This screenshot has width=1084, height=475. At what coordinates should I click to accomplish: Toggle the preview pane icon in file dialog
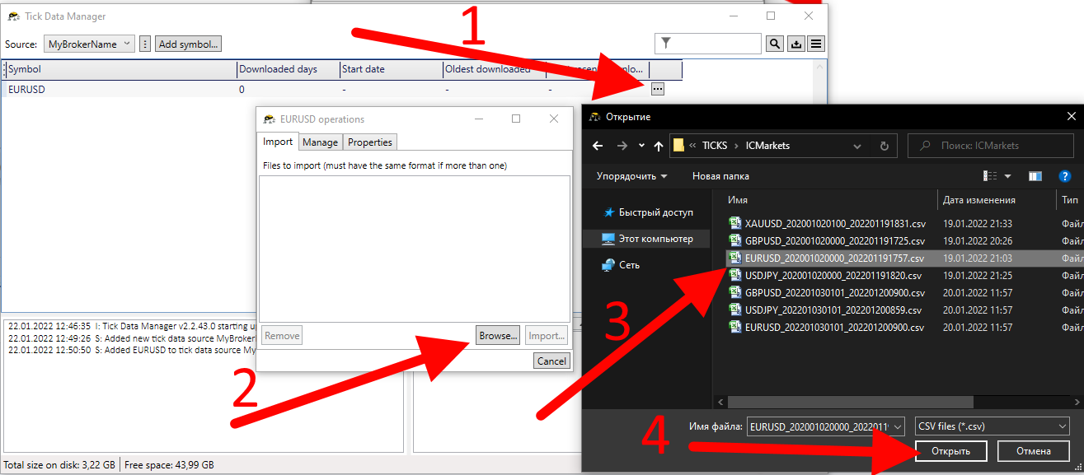pyautogui.click(x=1035, y=176)
